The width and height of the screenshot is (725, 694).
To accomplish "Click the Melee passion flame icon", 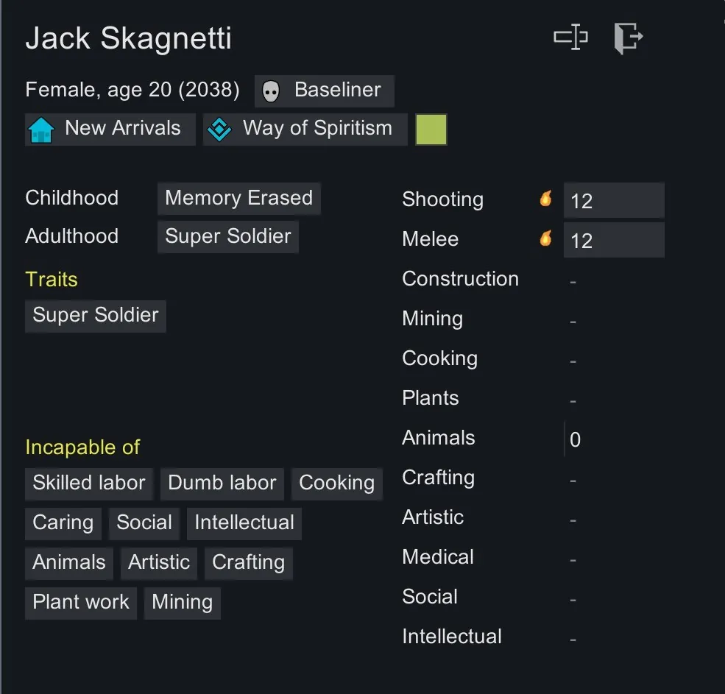I will (x=545, y=238).
